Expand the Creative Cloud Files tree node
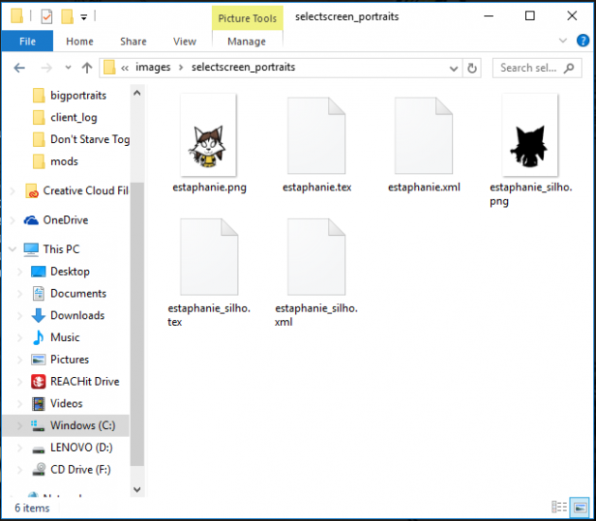The width and height of the screenshot is (596, 521). [x=12, y=190]
